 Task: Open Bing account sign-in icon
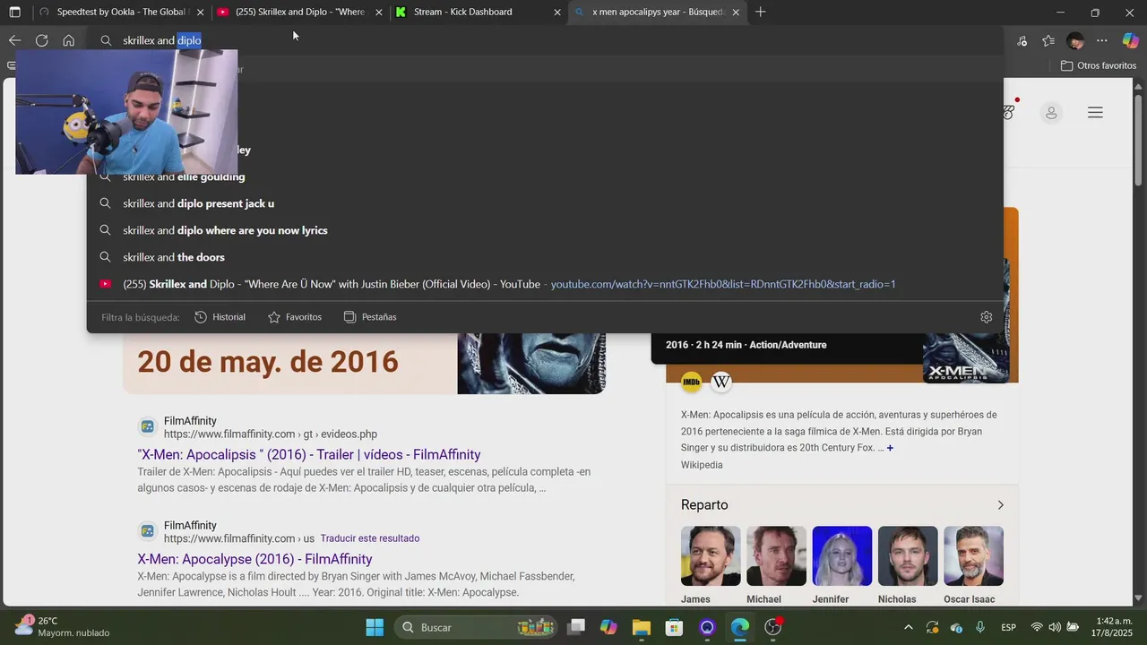(x=1051, y=112)
